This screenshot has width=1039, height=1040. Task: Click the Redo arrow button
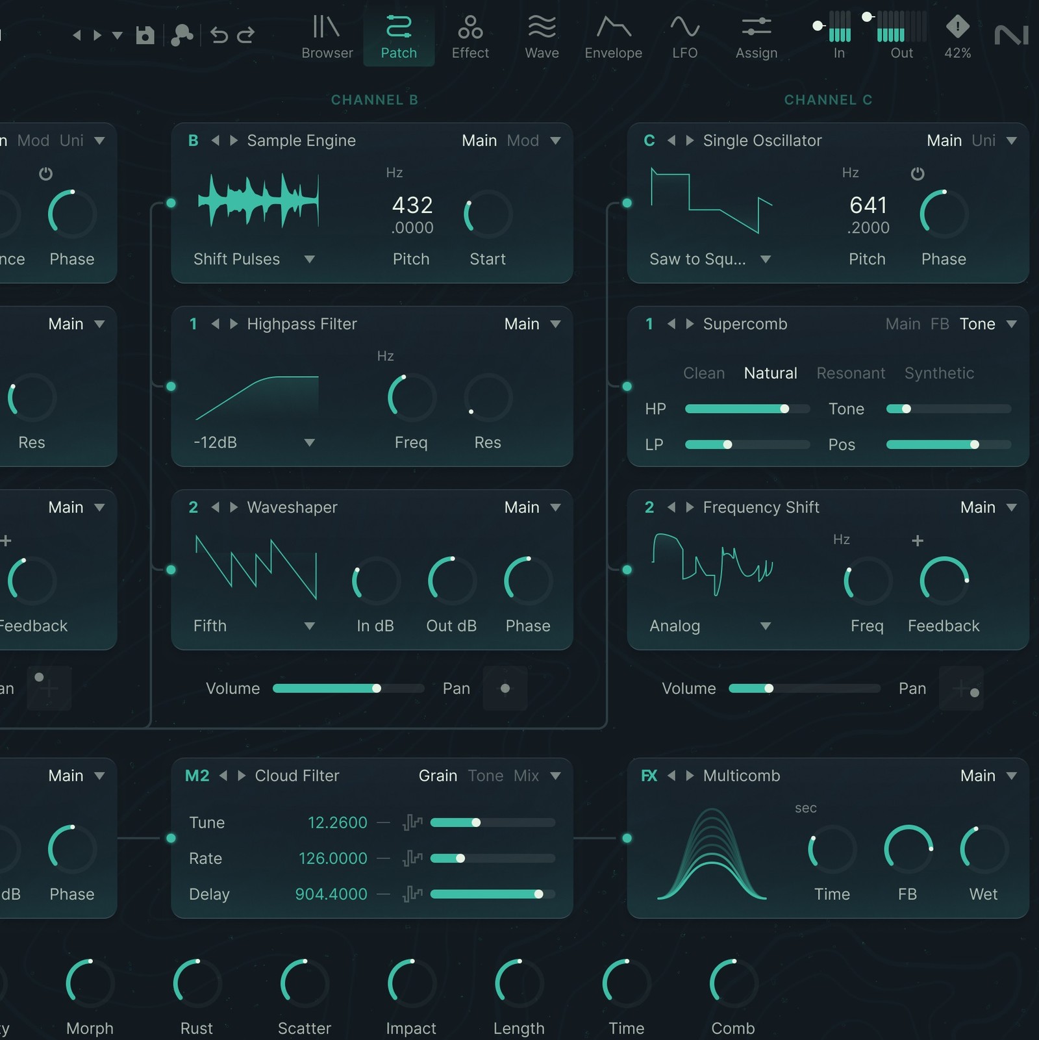tap(245, 36)
